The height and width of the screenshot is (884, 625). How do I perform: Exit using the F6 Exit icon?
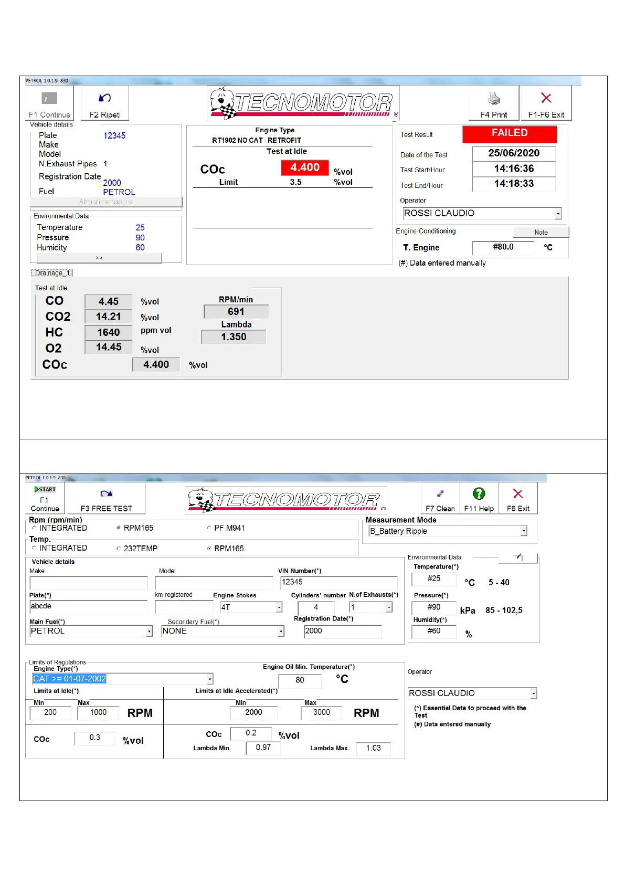518,493
